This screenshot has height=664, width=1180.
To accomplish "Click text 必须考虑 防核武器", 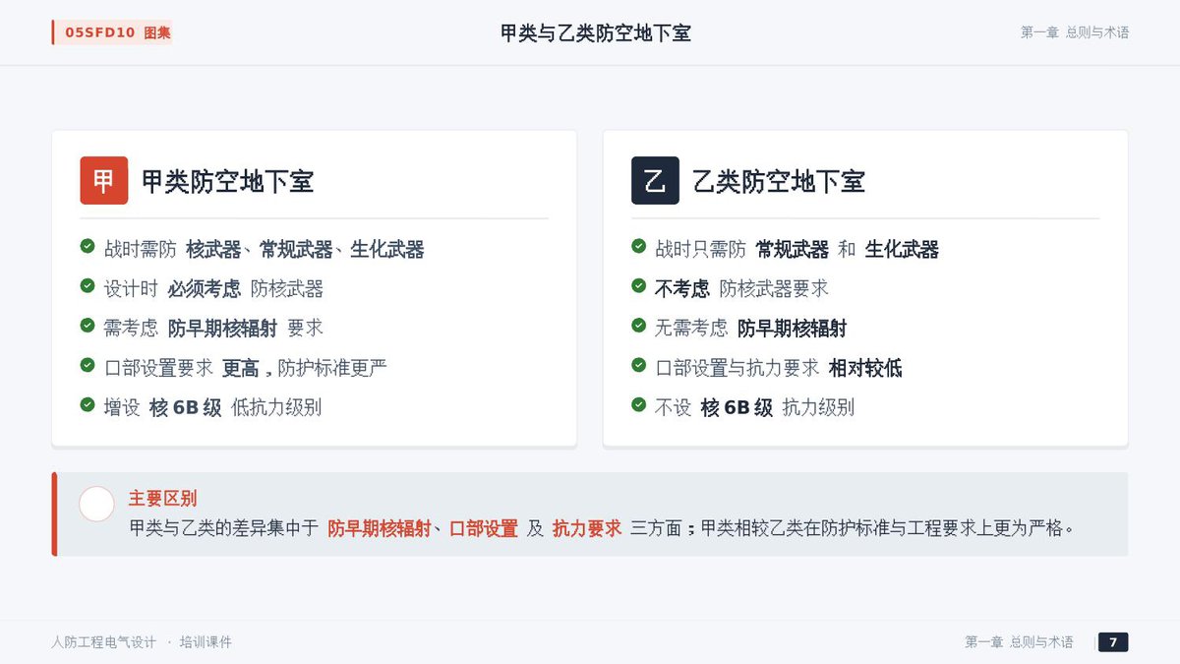I will [246, 289].
